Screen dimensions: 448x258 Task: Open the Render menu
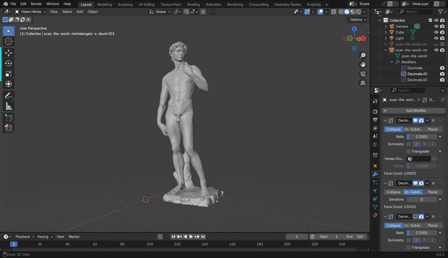click(x=36, y=4)
